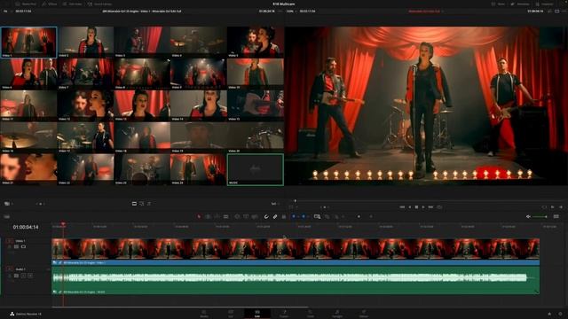Viewport: 568px width, 319px height.
Task: Toggle the Linked Selection chain icon
Action: point(275,216)
